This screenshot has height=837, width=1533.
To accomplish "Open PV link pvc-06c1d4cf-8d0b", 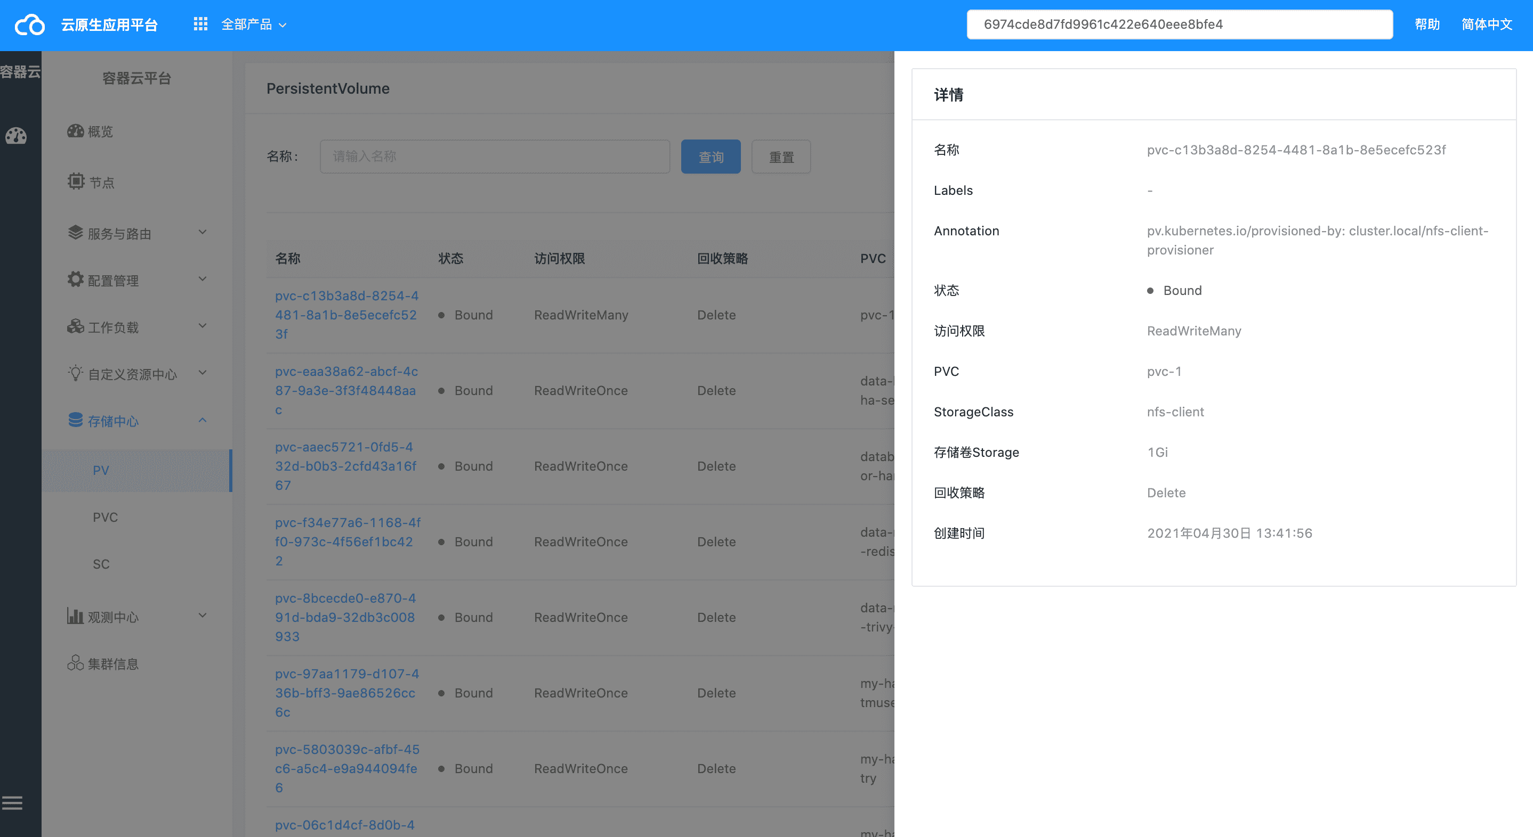I will point(345,825).
